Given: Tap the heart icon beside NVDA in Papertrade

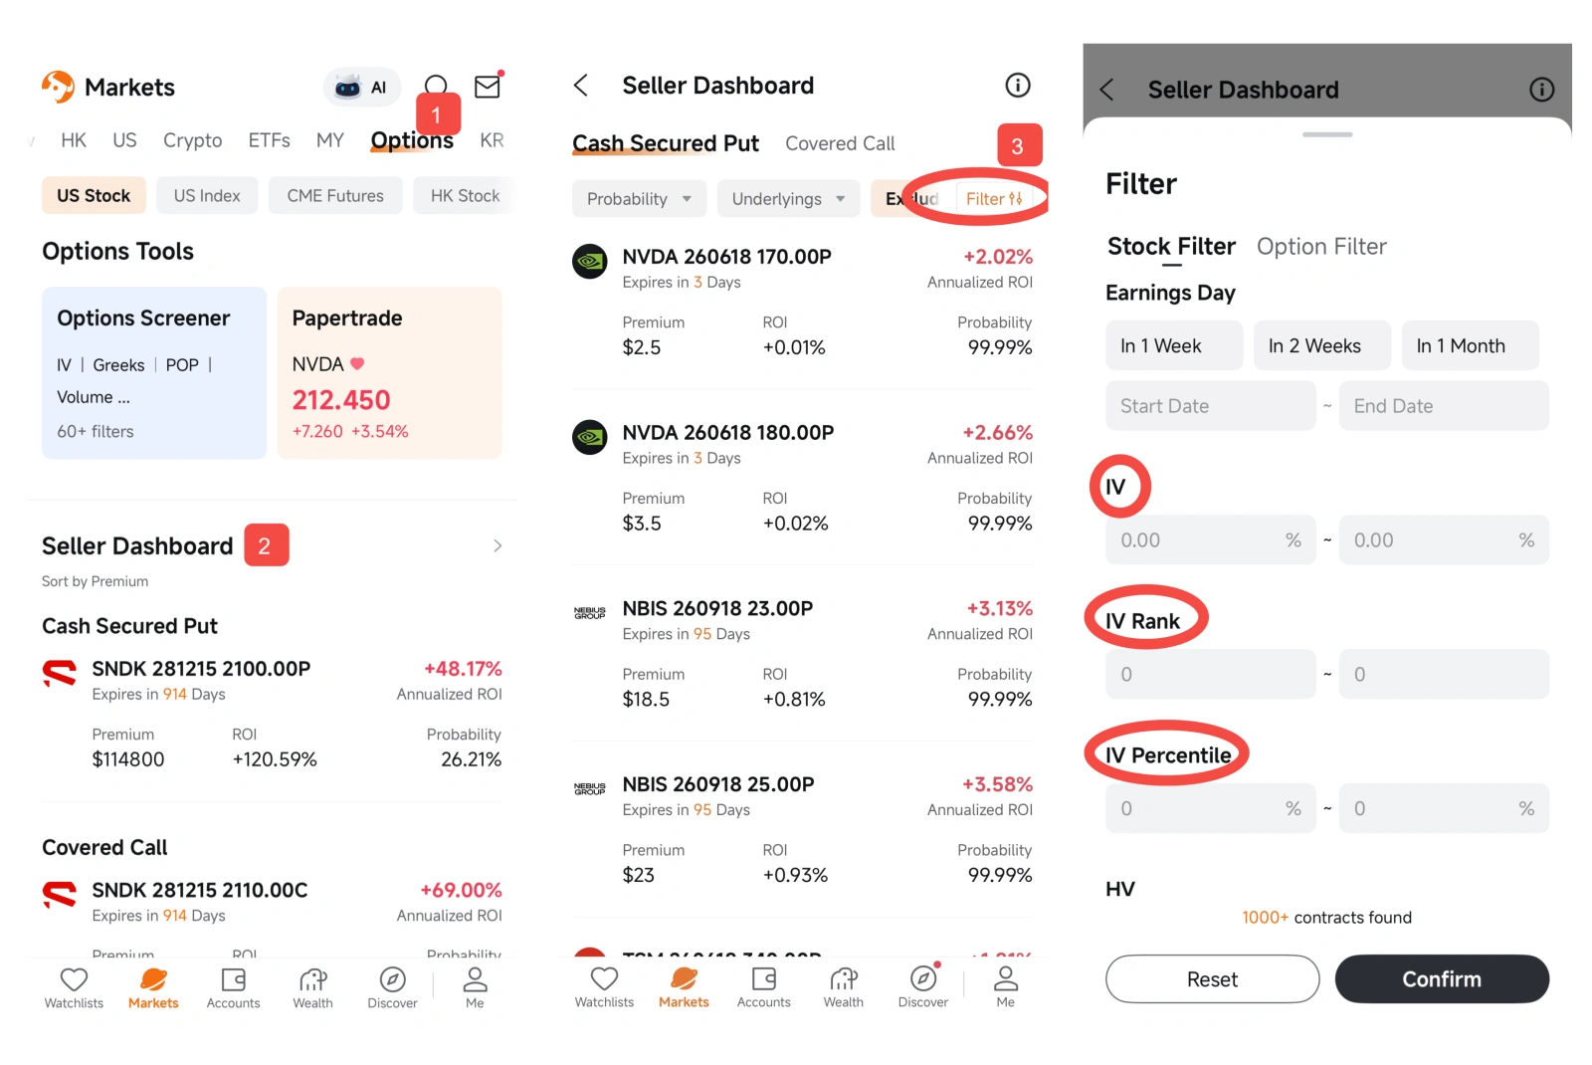Looking at the screenshot, I should [x=357, y=364].
